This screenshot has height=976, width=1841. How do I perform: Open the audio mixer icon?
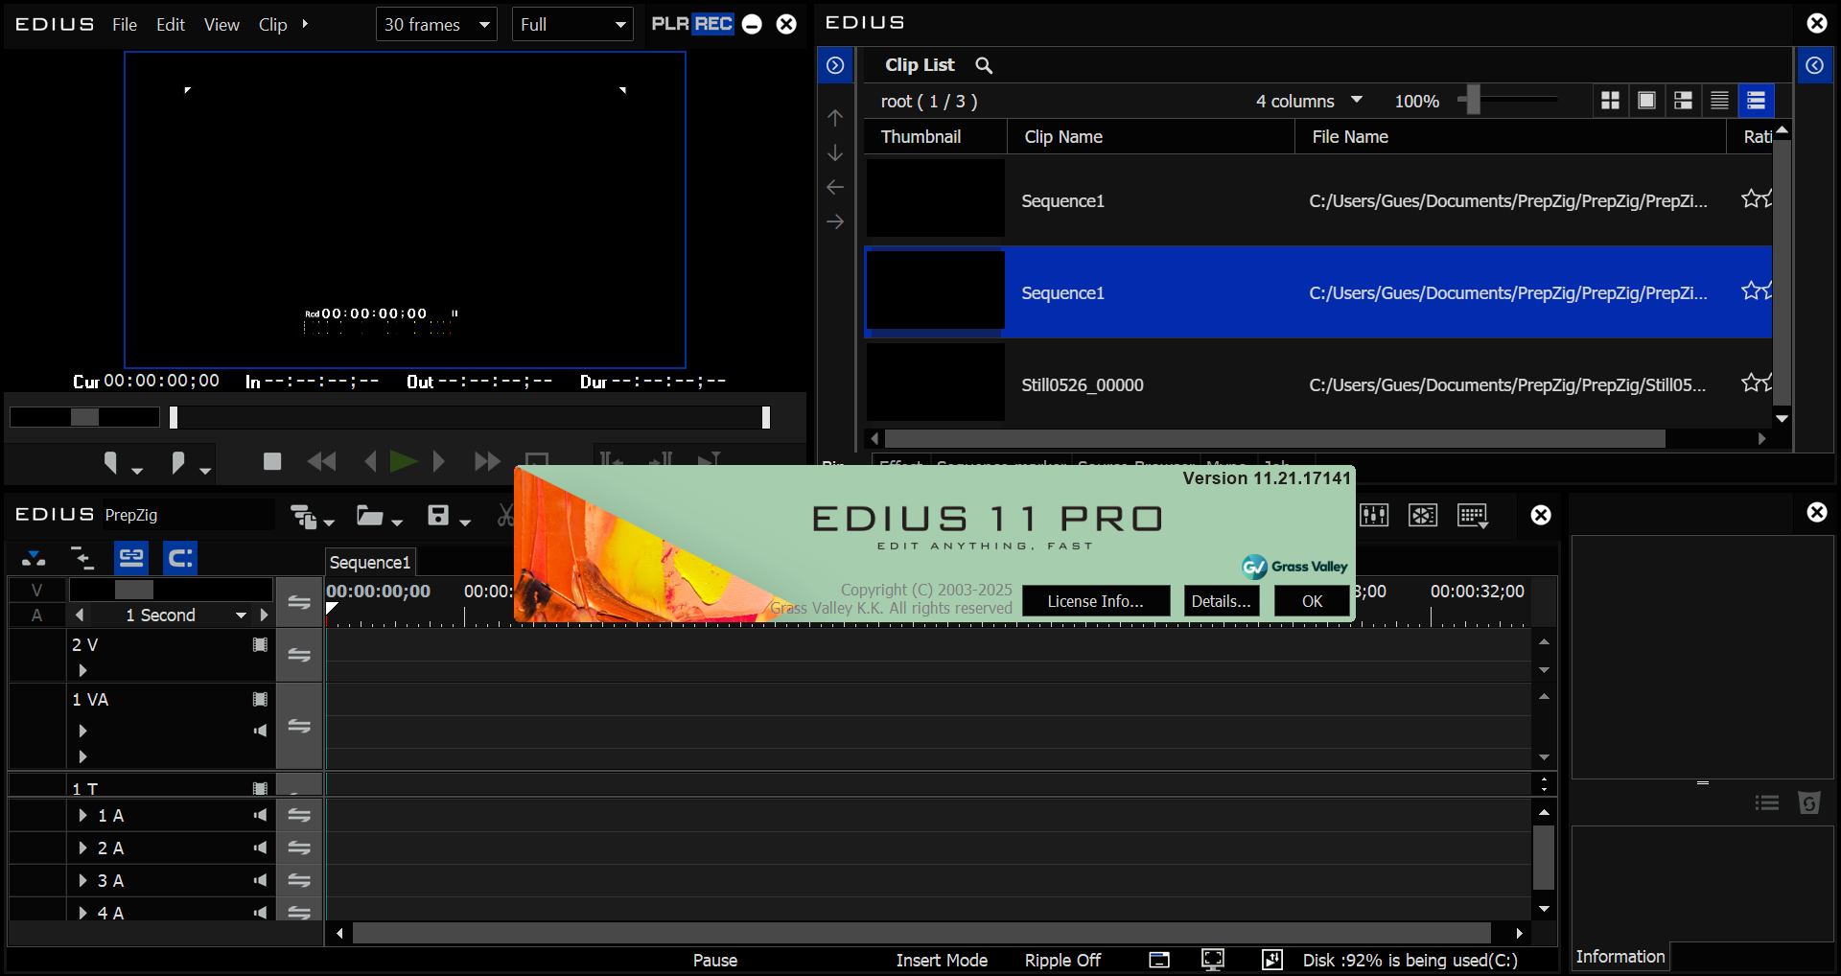1374,515
